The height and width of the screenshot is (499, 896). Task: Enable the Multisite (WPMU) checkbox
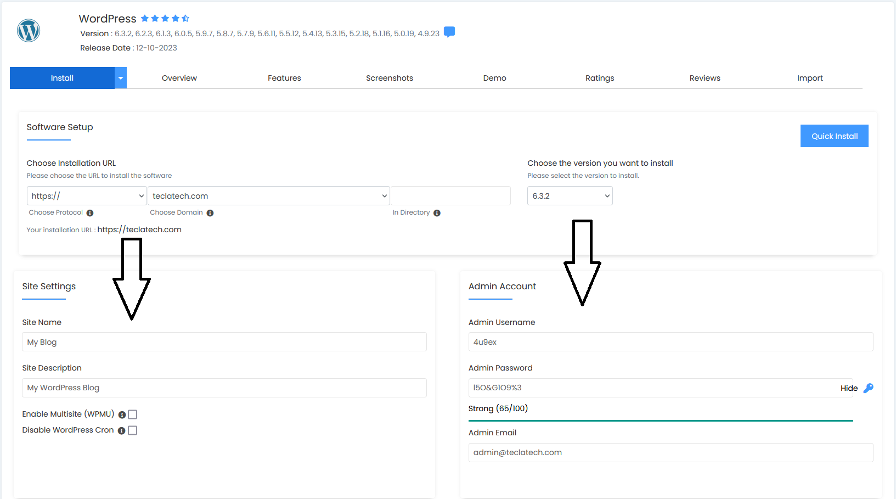pyautogui.click(x=133, y=414)
